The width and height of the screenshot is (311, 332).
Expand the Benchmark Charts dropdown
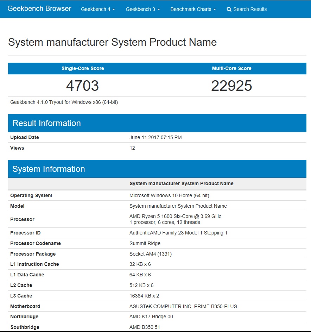coord(193,9)
